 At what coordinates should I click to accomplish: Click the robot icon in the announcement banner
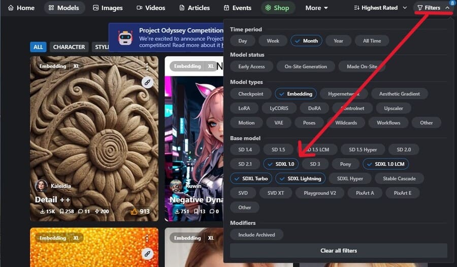point(125,38)
